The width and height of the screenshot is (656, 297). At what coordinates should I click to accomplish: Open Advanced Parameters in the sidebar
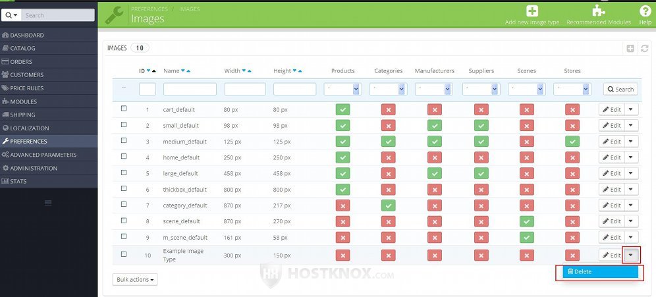[49, 155]
